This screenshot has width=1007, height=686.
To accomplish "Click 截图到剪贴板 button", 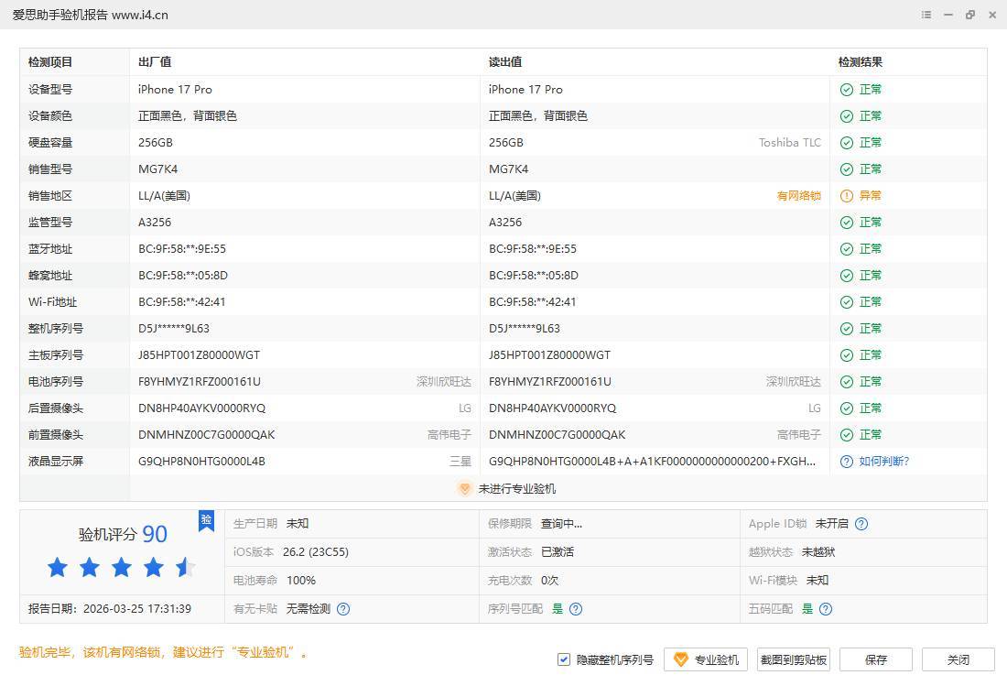I will 793,659.
